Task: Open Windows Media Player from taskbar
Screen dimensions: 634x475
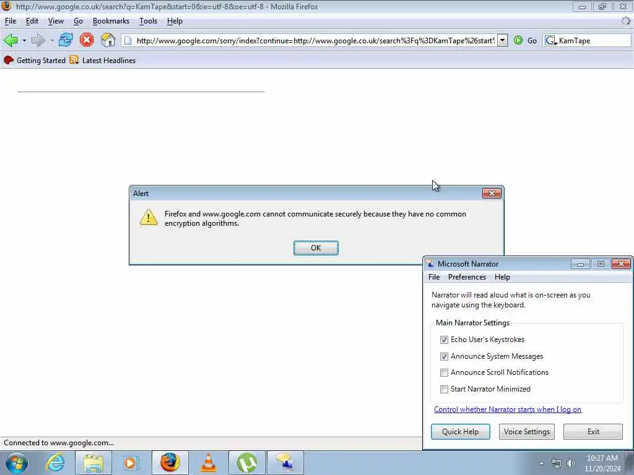Action: pyautogui.click(x=131, y=463)
